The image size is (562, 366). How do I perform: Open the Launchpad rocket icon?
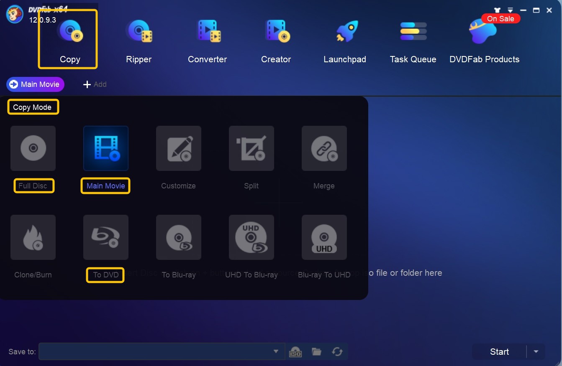tap(347, 31)
